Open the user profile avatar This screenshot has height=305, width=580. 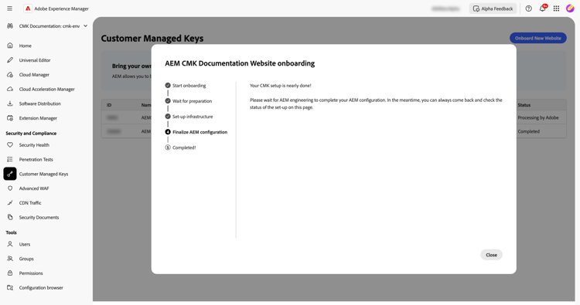[570, 8]
